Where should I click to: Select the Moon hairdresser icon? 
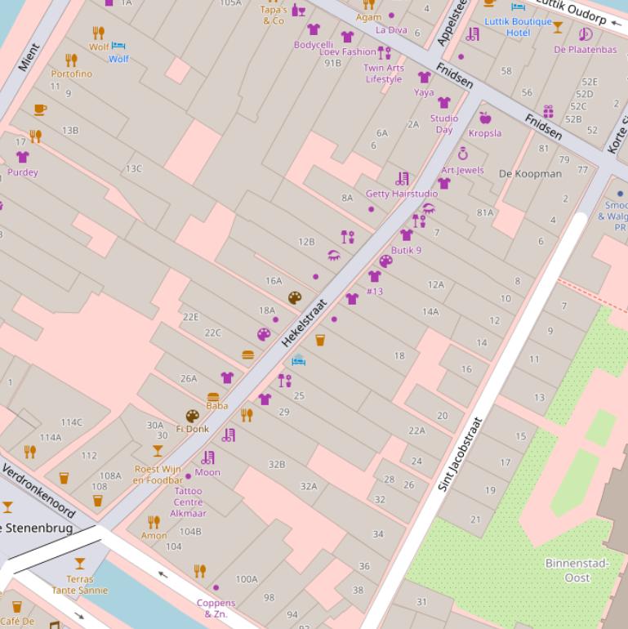tap(207, 457)
